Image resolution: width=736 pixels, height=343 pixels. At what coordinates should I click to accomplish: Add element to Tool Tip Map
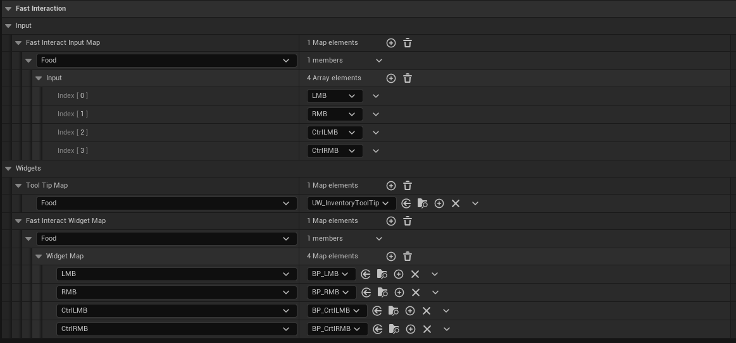point(391,186)
